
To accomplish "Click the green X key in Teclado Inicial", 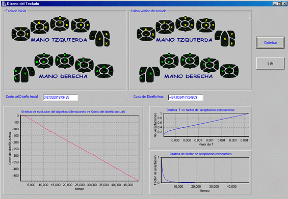I will [44, 62].
